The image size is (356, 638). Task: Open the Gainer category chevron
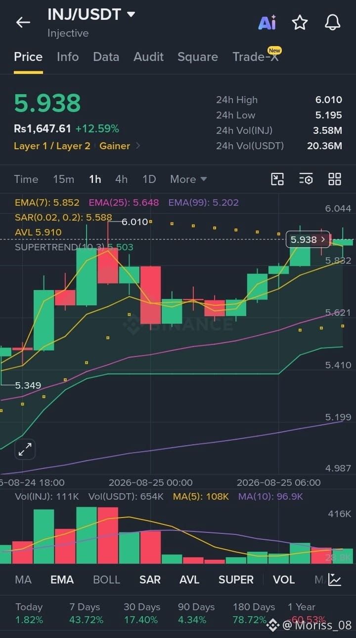138,146
